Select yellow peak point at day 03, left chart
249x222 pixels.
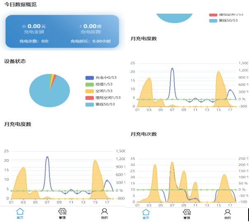[23, 168]
